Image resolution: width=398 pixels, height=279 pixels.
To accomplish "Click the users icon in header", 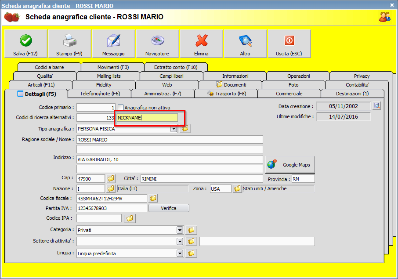I will tap(385, 17).
